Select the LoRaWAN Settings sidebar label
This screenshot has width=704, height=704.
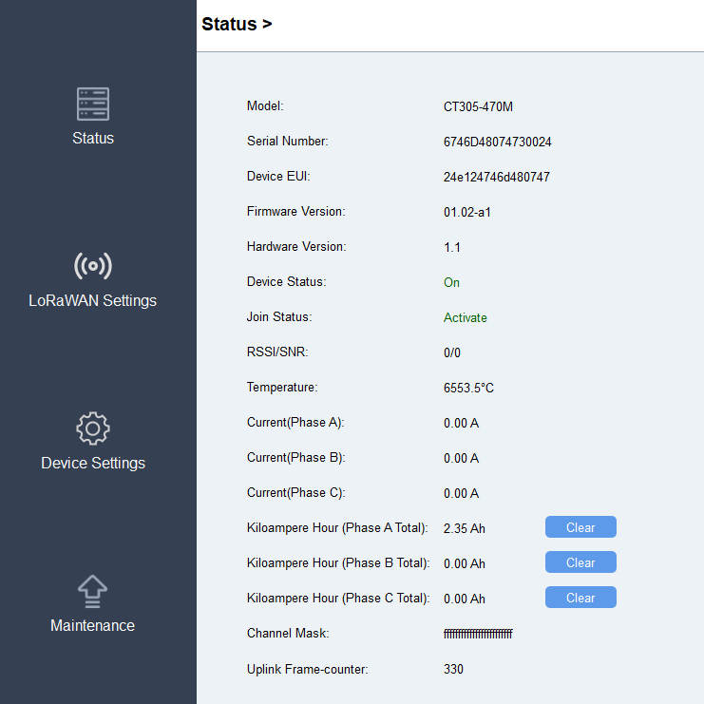point(93,301)
